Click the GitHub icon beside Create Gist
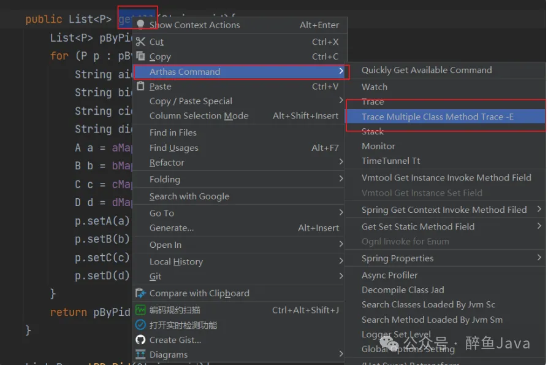This screenshot has width=548, height=365. 140,340
